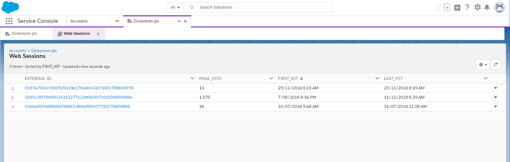
Task: Close the Web Sessions subtab
Action: click(98, 34)
